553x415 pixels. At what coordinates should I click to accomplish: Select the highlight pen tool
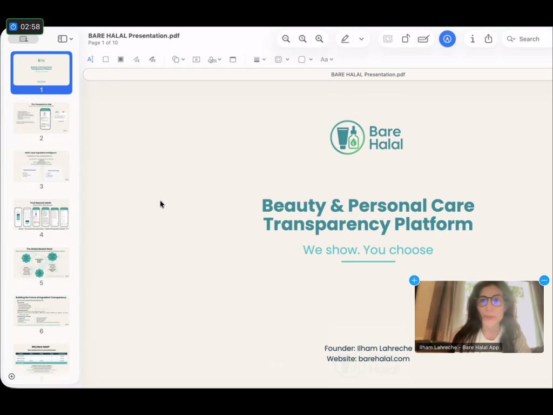(x=345, y=39)
